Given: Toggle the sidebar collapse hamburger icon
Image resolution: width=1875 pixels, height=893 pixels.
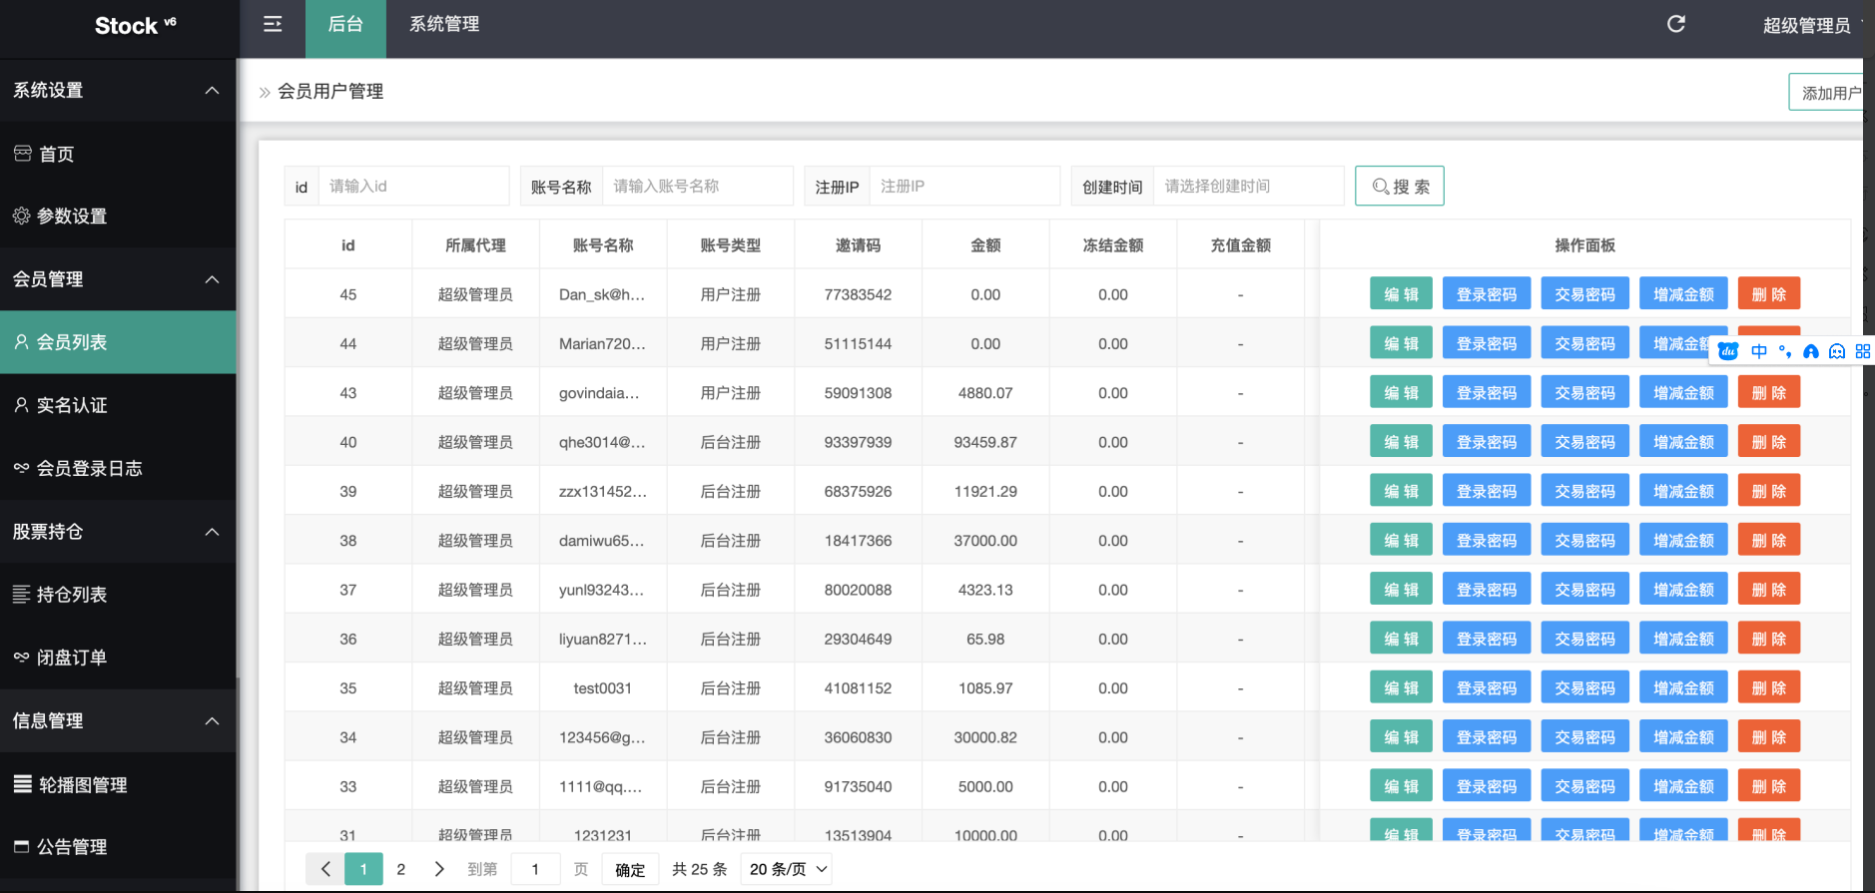Looking at the screenshot, I should 273,24.
